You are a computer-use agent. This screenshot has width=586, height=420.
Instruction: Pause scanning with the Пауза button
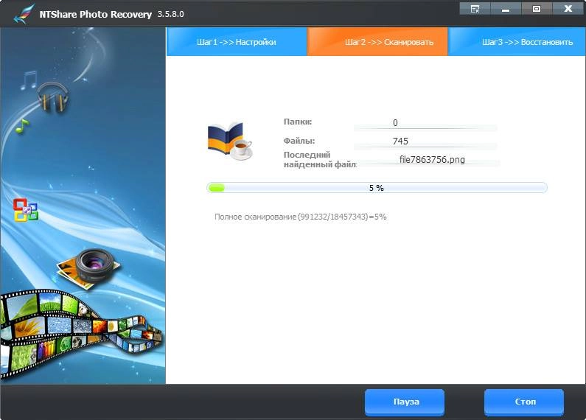(405, 402)
